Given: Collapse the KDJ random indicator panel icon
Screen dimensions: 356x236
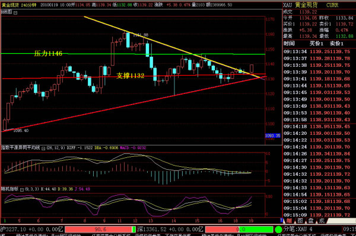Looking at the screenshot, I should [x=22, y=189].
